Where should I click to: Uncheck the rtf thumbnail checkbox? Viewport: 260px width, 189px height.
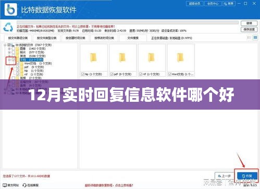pyautogui.click(x=141, y=74)
